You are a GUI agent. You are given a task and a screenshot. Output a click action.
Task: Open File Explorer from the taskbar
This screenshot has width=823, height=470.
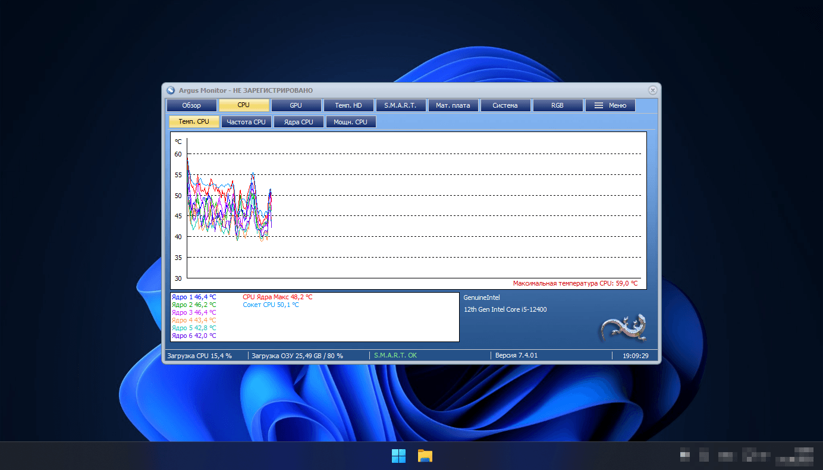coord(425,456)
